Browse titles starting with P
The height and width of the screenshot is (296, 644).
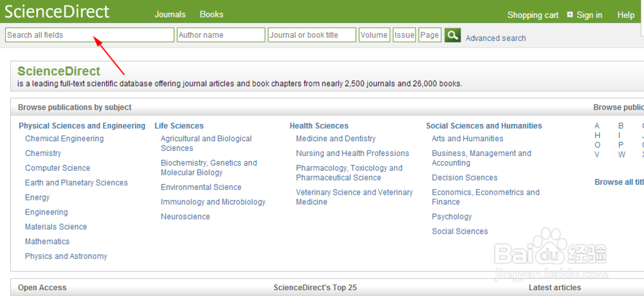[x=621, y=145]
